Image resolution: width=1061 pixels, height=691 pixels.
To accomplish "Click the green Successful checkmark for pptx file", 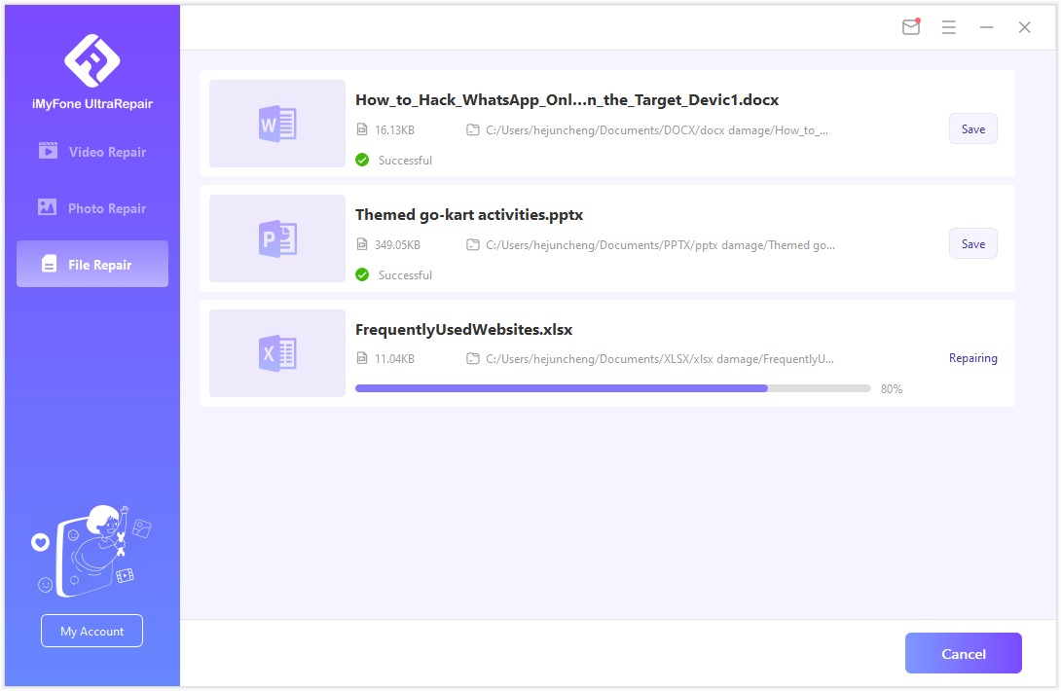I will (x=362, y=274).
